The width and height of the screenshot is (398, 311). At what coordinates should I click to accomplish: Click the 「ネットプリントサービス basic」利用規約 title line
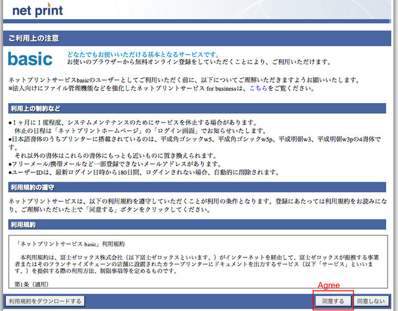(70, 244)
